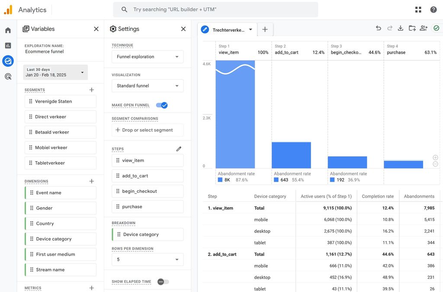This screenshot has width=443, height=292.
Task: Click the legend swatch beside 643
Action: [276, 180]
